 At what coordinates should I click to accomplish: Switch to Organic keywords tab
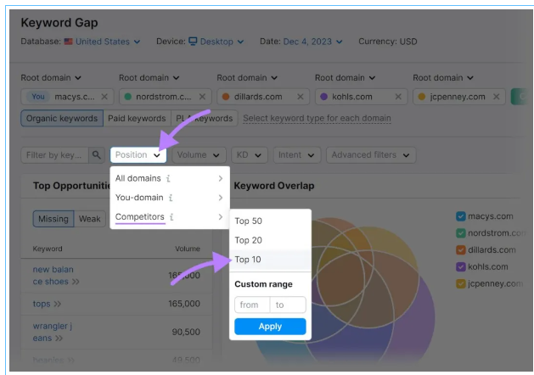62,119
